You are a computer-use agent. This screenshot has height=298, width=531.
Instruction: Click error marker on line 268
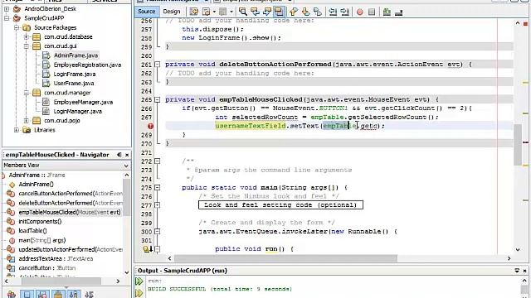(x=150, y=126)
